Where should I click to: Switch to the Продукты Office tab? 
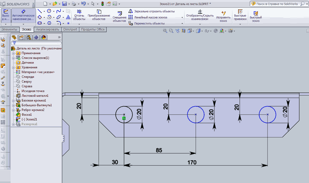pyautogui.click(x=93, y=29)
